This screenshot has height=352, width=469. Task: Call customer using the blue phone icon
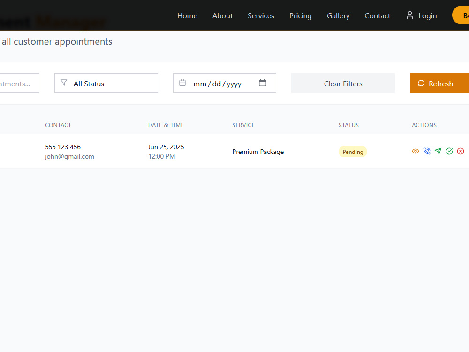(427, 151)
